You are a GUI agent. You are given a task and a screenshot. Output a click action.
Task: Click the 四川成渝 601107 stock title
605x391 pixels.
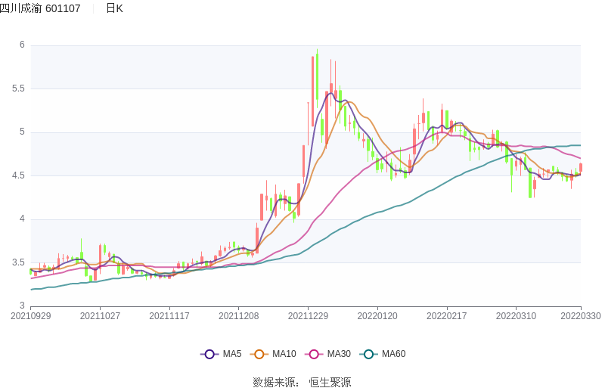click(41, 8)
